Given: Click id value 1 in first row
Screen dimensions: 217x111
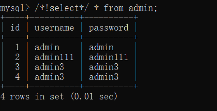Looking at the screenshot, I should point(17,47).
